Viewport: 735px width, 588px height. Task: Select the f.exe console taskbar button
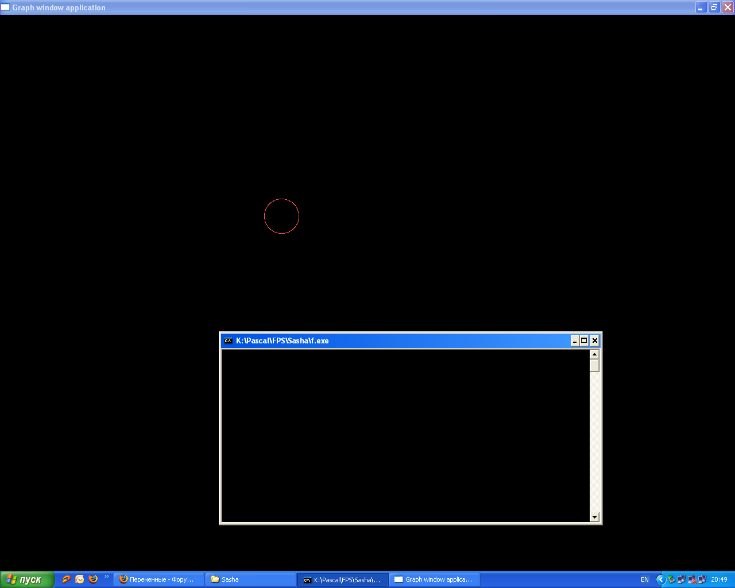342,579
